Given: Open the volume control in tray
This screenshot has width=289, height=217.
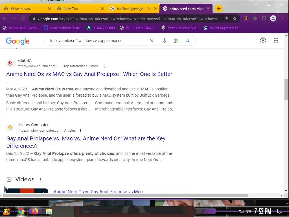Looking at the screenshot, I should [x=248, y=211].
